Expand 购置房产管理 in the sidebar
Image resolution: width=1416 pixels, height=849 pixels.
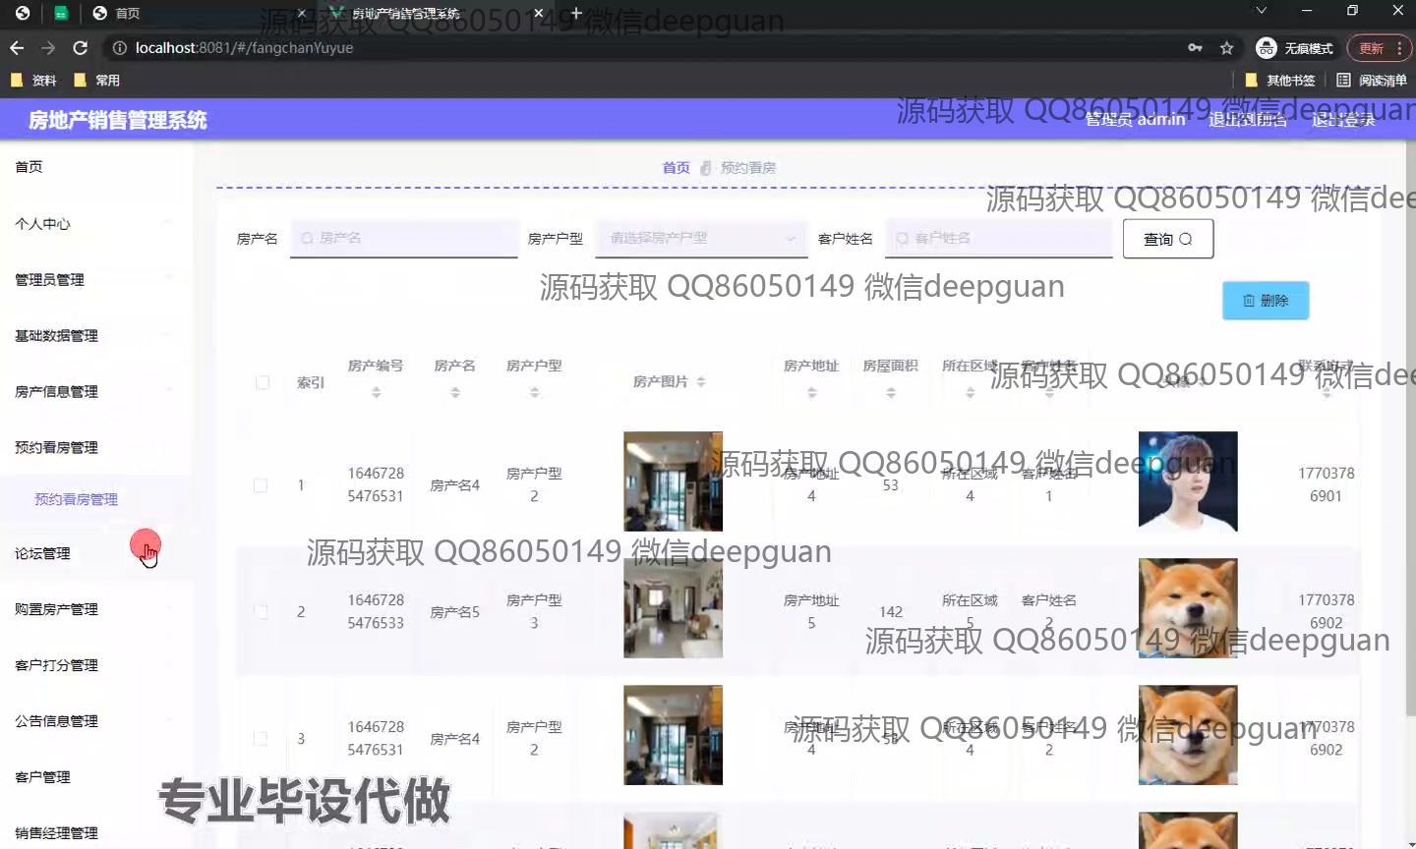[x=95, y=609]
